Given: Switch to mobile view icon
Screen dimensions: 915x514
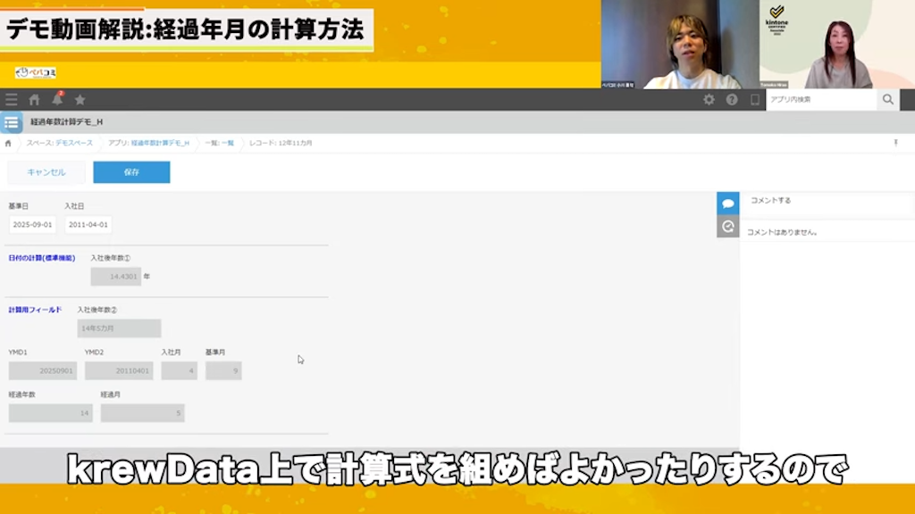Looking at the screenshot, I should (x=754, y=100).
